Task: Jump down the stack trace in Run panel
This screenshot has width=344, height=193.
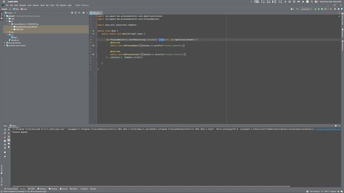Action: (x=9, y=133)
